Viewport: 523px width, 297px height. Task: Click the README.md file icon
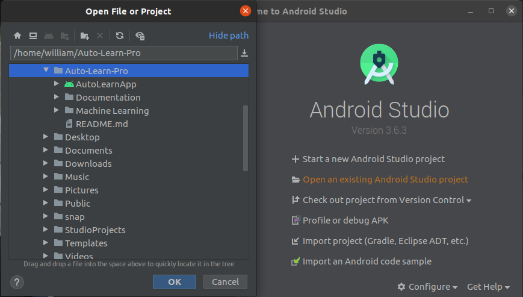[69, 124]
